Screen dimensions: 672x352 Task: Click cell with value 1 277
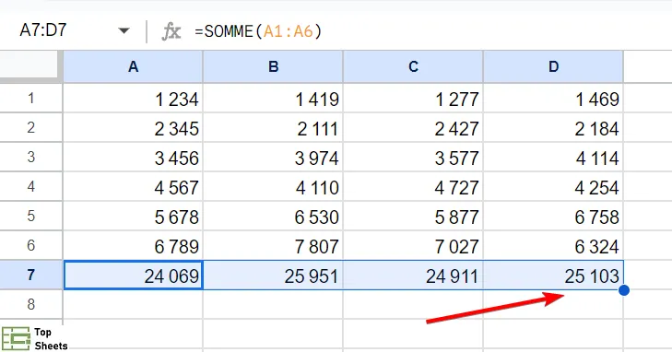pos(413,98)
